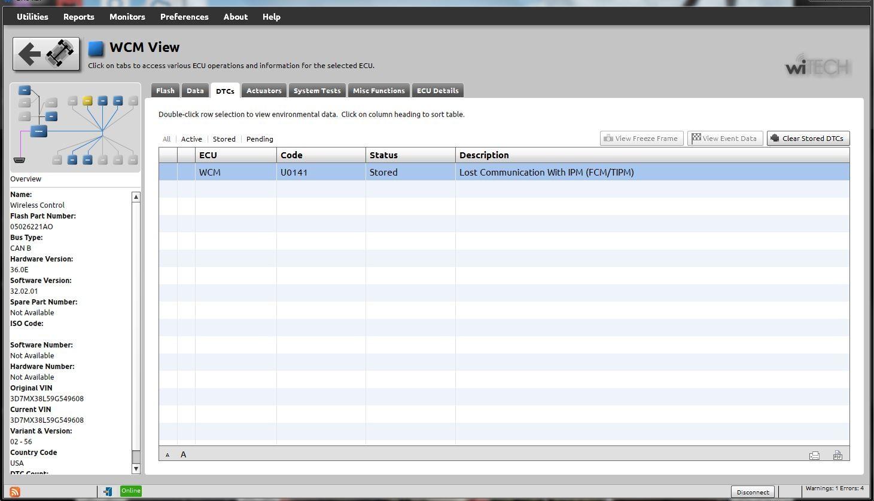The height and width of the screenshot is (501, 874).
Task: Open the Misc Functions tab
Action: (x=379, y=91)
